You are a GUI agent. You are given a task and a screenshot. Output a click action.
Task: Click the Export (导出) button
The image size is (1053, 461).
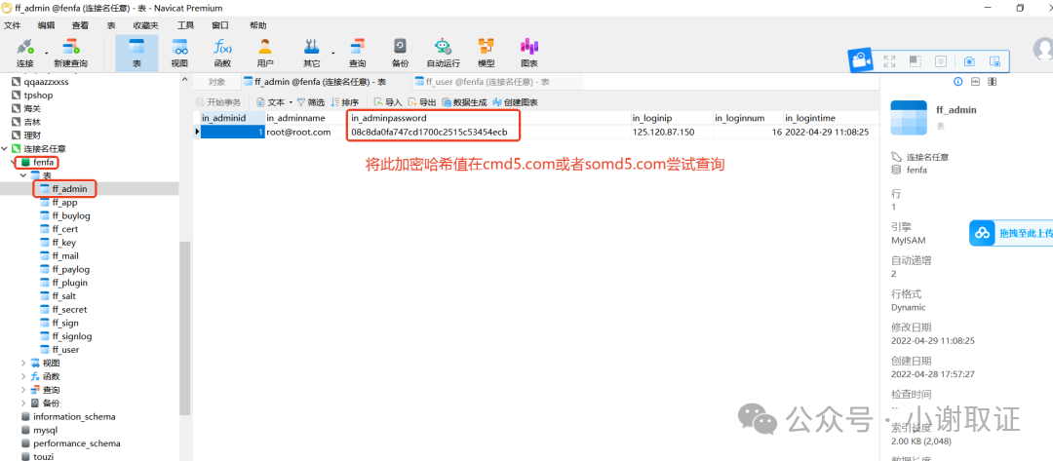tap(422, 102)
